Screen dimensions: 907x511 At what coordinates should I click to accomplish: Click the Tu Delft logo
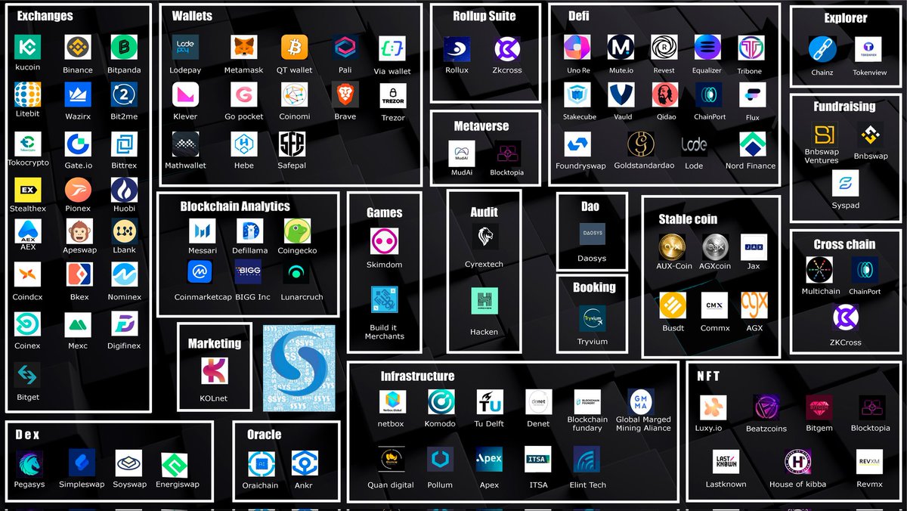tap(490, 402)
